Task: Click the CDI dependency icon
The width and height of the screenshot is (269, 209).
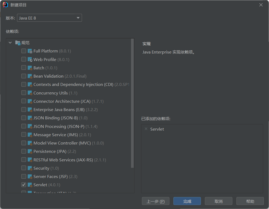Action: click(x=30, y=85)
